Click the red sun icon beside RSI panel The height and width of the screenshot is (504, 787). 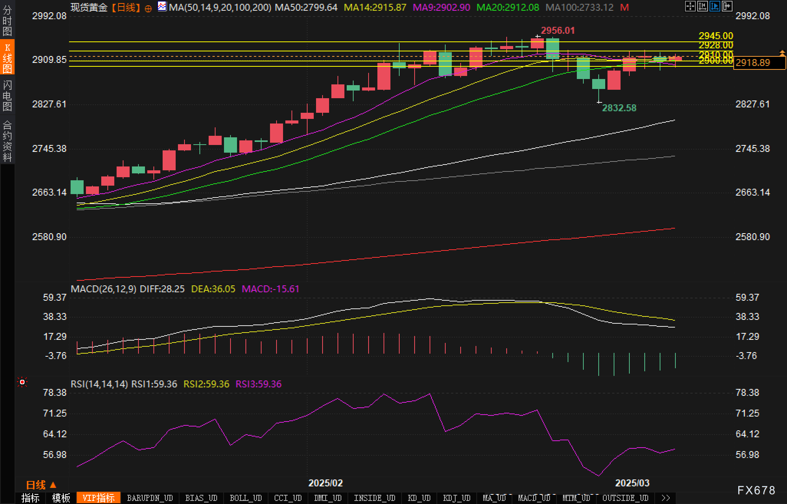[x=22, y=382]
